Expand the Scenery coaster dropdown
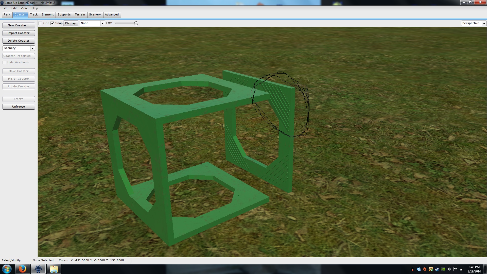The width and height of the screenshot is (487, 274). [32, 48]
